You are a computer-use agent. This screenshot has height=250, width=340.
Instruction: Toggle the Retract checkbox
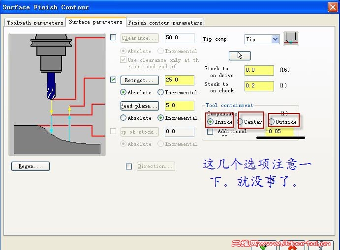[113, 80]
